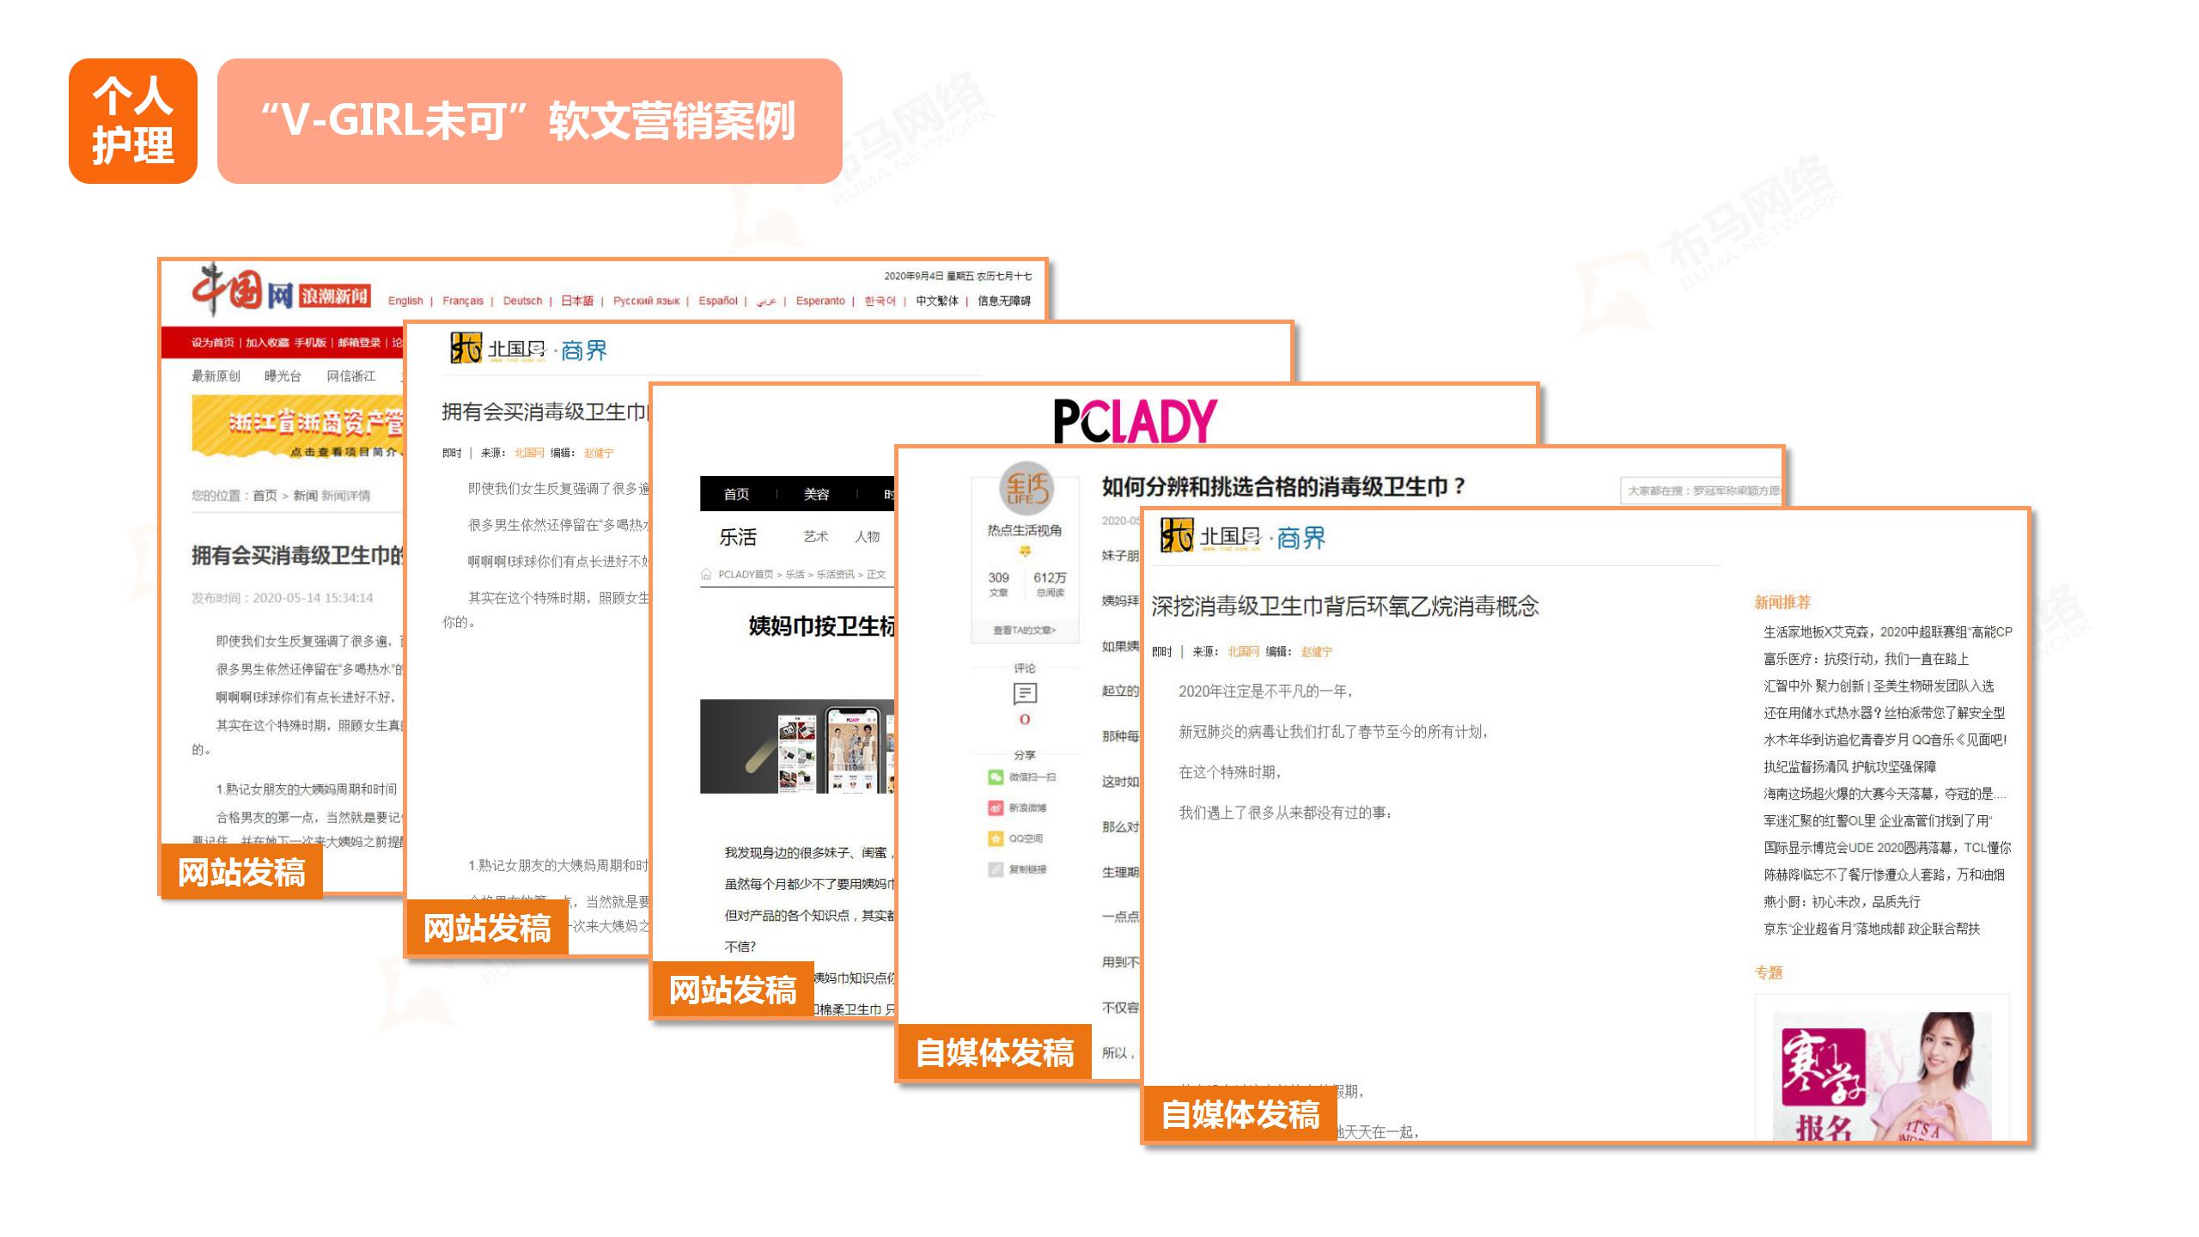Open the Español language link

(718, 301)
